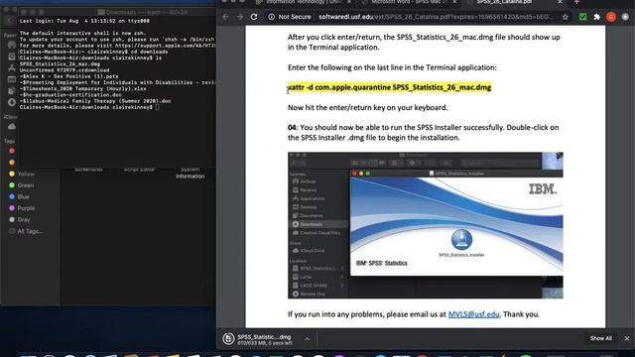Open the Not Secure site info indicator
Image resolution: width=635 pixels, height=357 pixels.
pos(290,17)
